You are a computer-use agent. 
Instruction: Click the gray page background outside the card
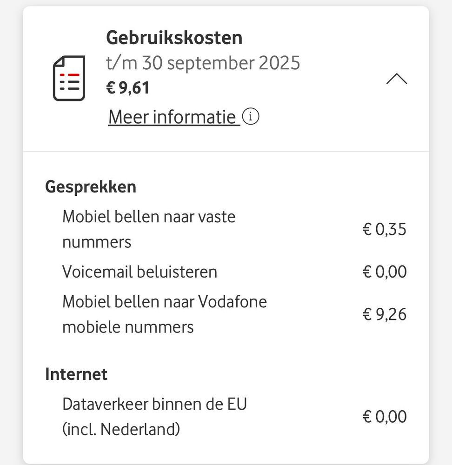coord(10,232)
